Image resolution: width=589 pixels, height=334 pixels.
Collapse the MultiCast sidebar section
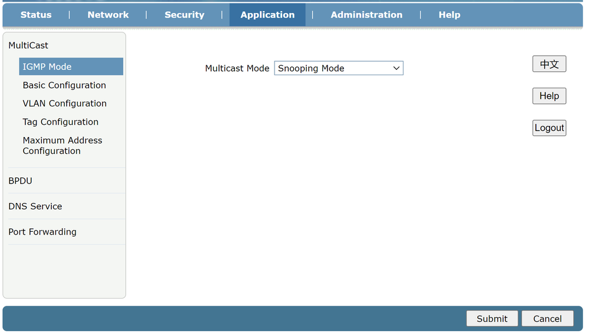pos(28,45)
